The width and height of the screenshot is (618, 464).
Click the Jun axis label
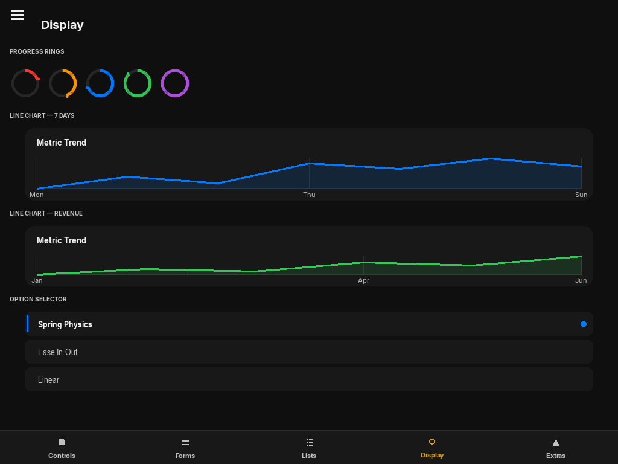point(581,280)
